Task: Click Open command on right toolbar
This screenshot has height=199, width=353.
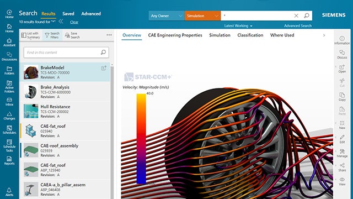Action: [x=342, y=69]
